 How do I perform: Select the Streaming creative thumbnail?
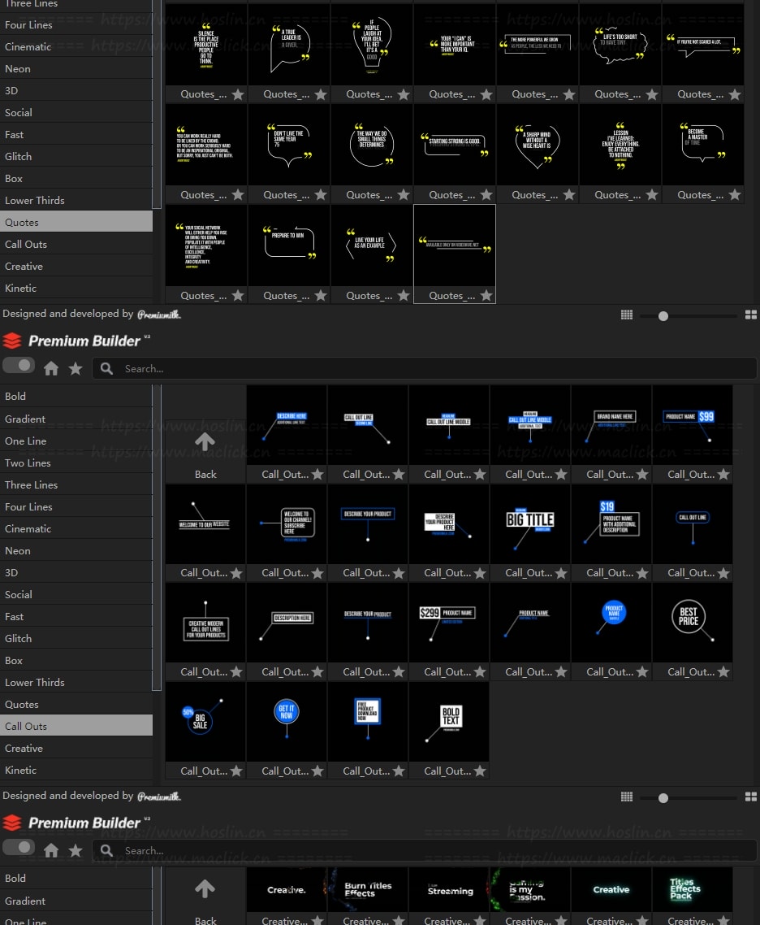[x=448, y=890]
